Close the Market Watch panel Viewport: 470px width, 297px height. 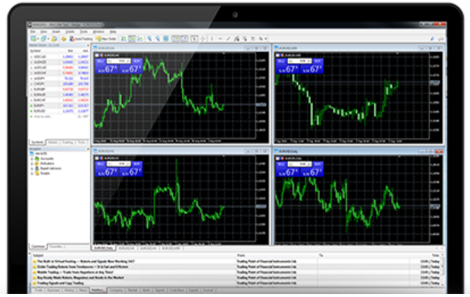(88, 45)
